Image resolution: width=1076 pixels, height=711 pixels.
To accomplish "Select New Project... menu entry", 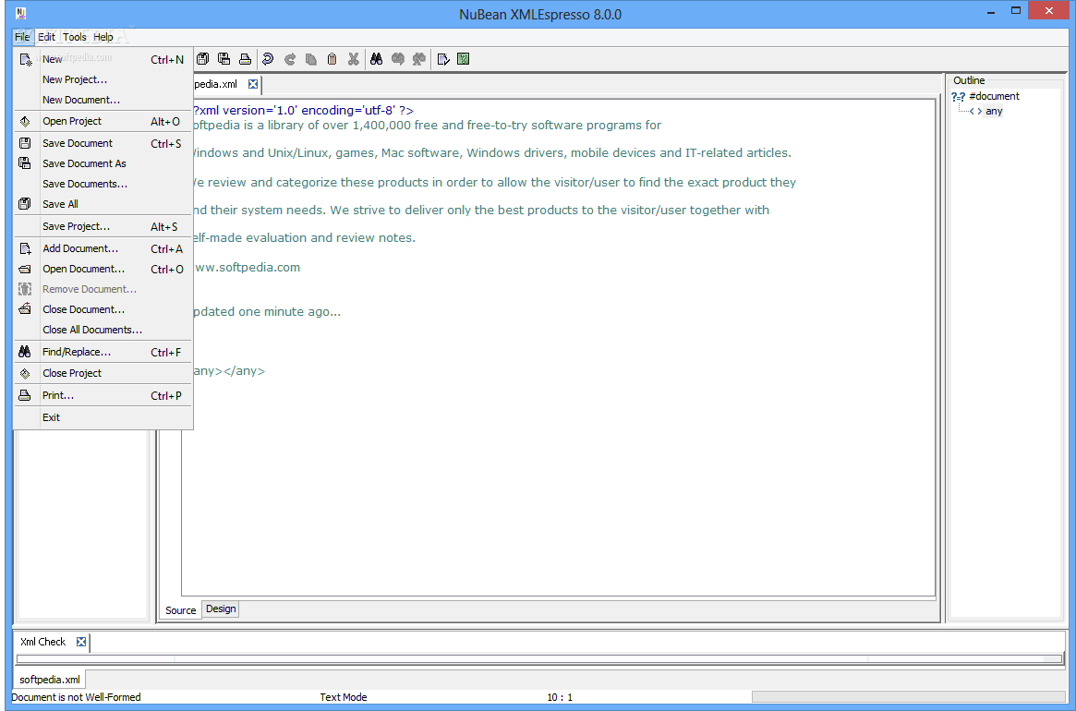I will point(103,79).
